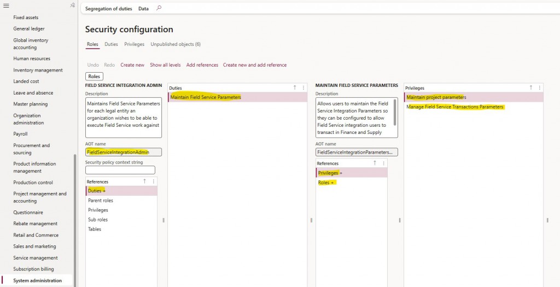This screenshot has height=287, width=560.
Task: Click the duty Description scrollbar
Action: point(395,112)
